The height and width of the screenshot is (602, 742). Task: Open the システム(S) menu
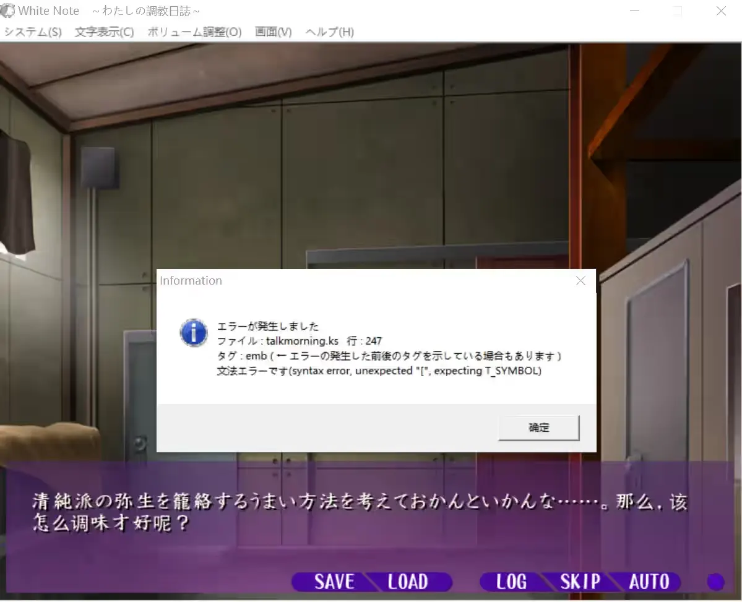(33, 32)
